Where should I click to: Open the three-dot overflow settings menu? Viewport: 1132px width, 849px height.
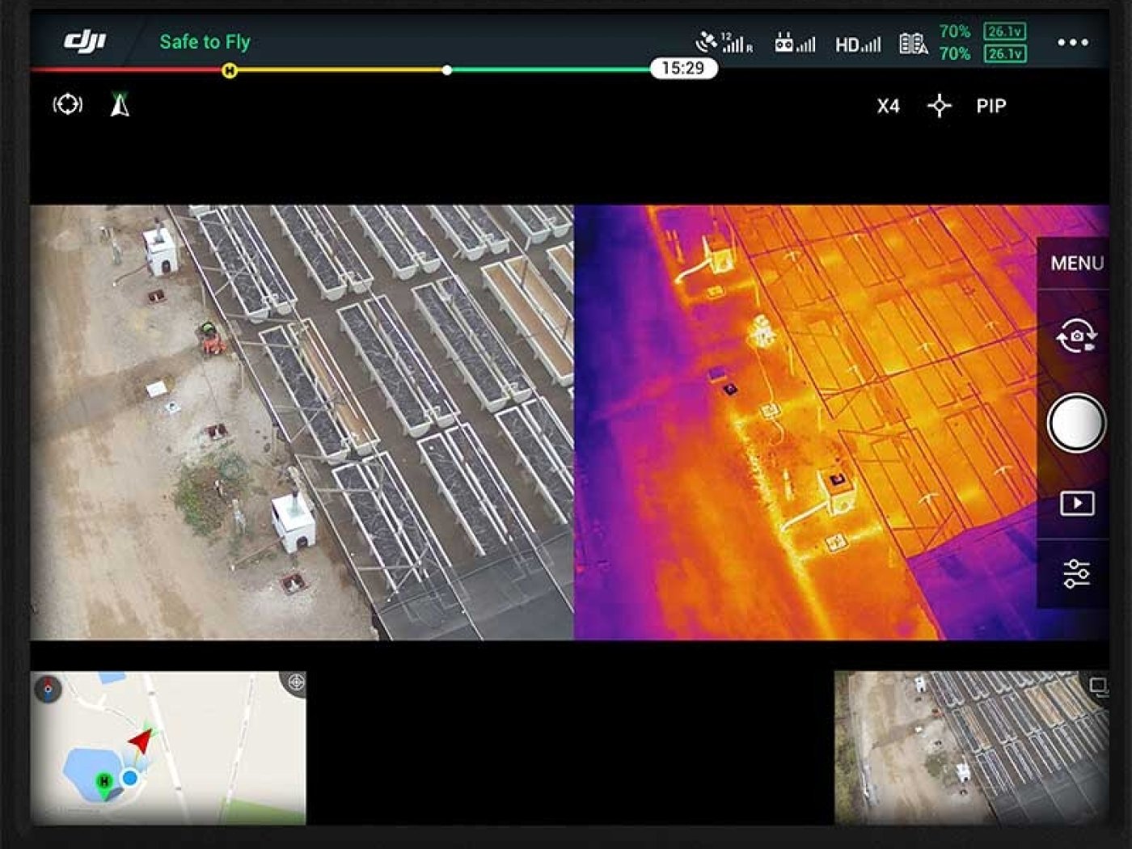pos(1073,42)
